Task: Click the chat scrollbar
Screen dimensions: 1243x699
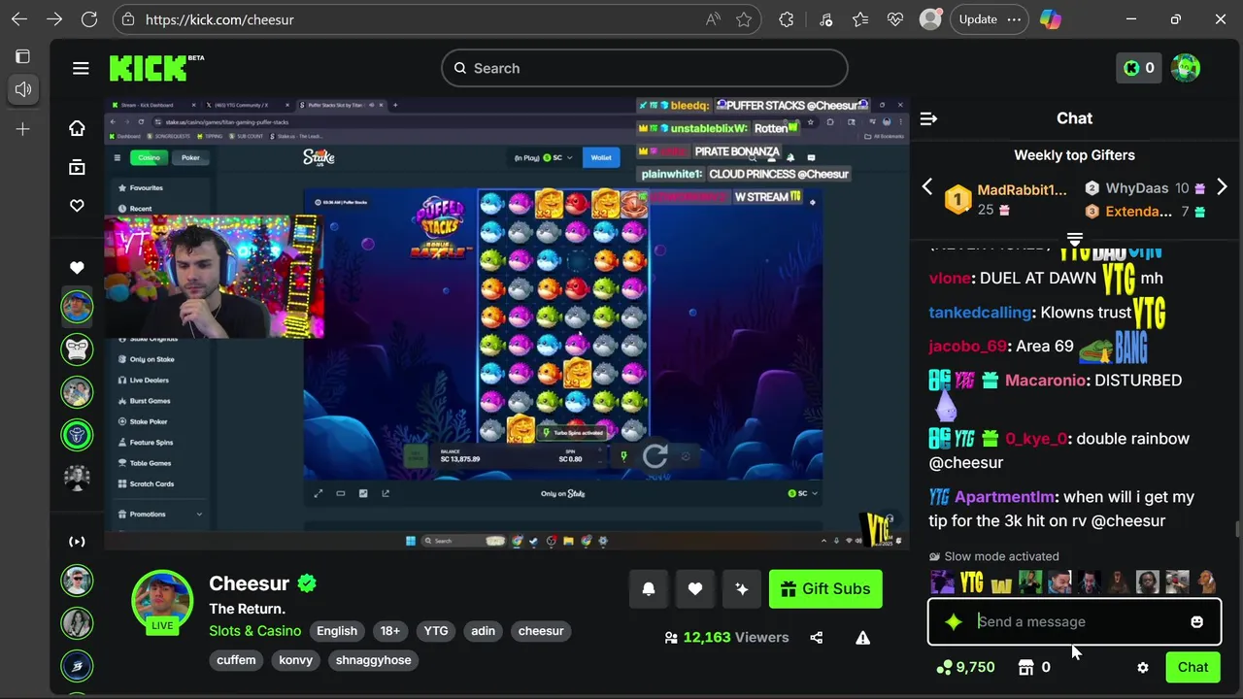Action: 1236,529
